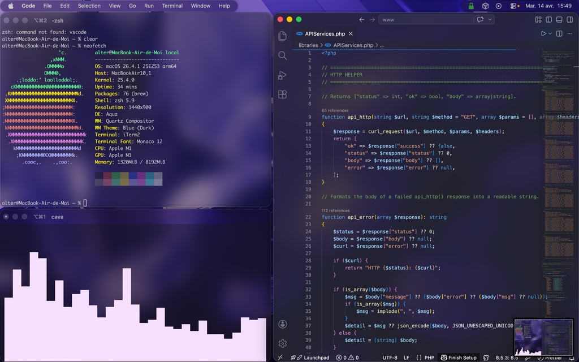
Task: Open the Manage gear in activity bar
Action: click(x=283, y=343)
